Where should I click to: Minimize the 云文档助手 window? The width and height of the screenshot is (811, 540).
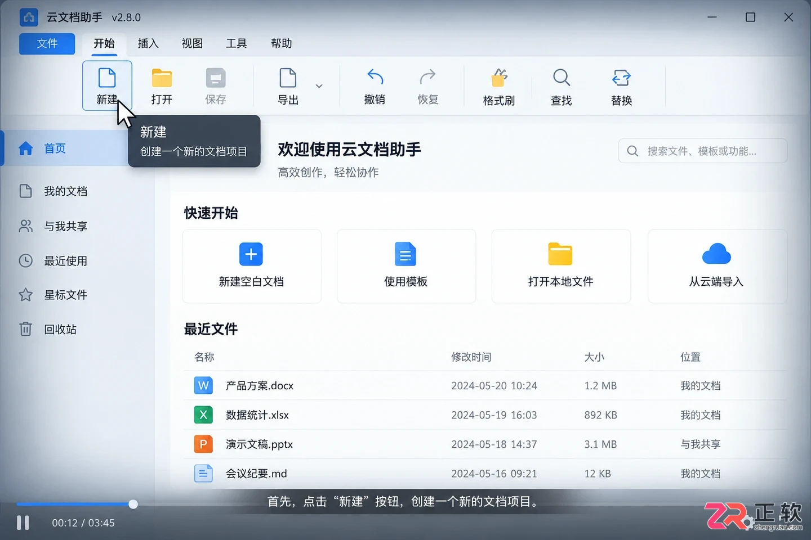[x=712, y=17]
